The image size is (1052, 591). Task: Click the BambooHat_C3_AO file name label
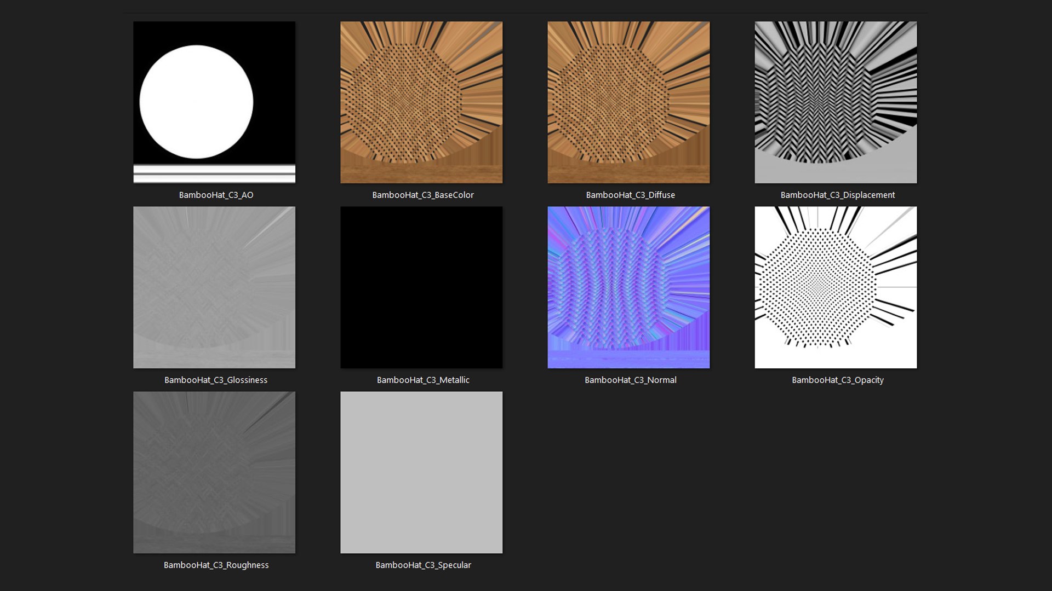(x=216, y=195)
